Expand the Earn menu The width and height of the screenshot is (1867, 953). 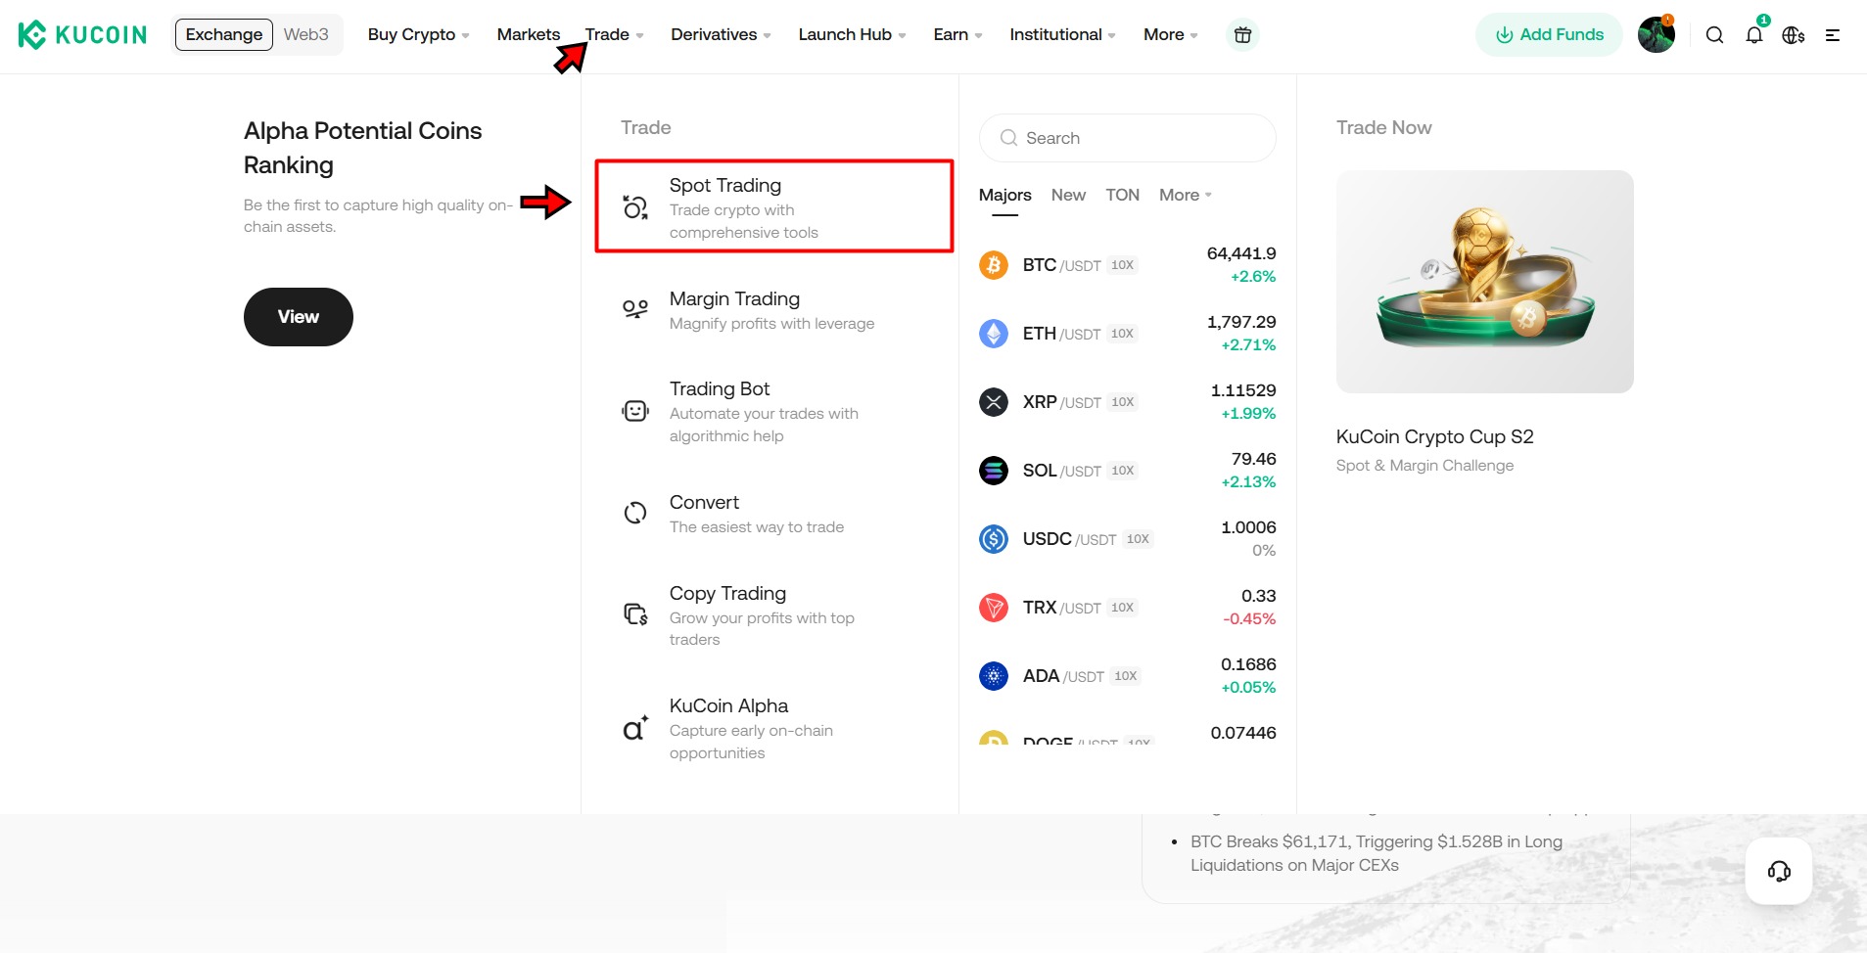pyautogui.click(x=957, y=35)
